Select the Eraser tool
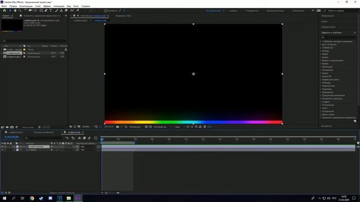Viewport: 360px width, 202px height. [66, 11]
